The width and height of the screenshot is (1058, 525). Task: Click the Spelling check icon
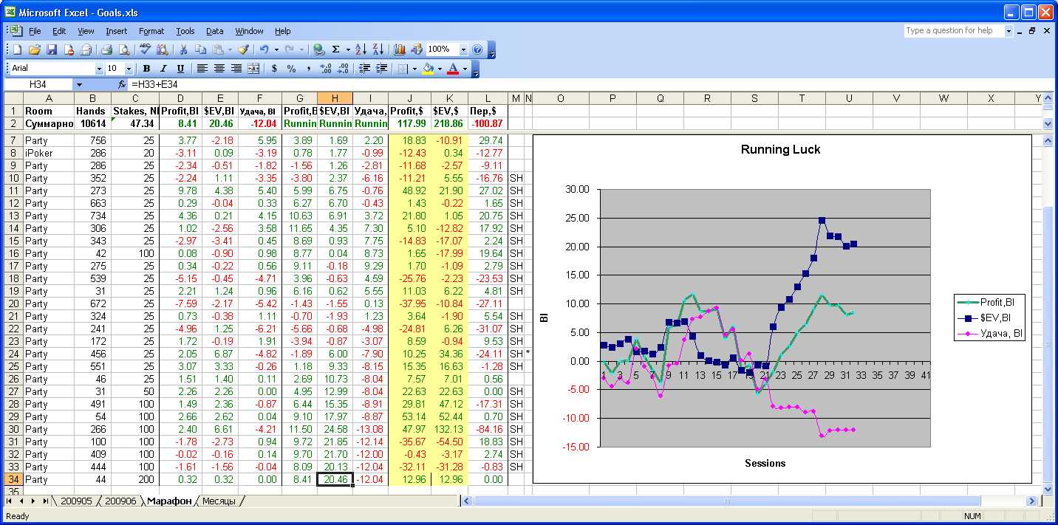(x=145, y=49)
